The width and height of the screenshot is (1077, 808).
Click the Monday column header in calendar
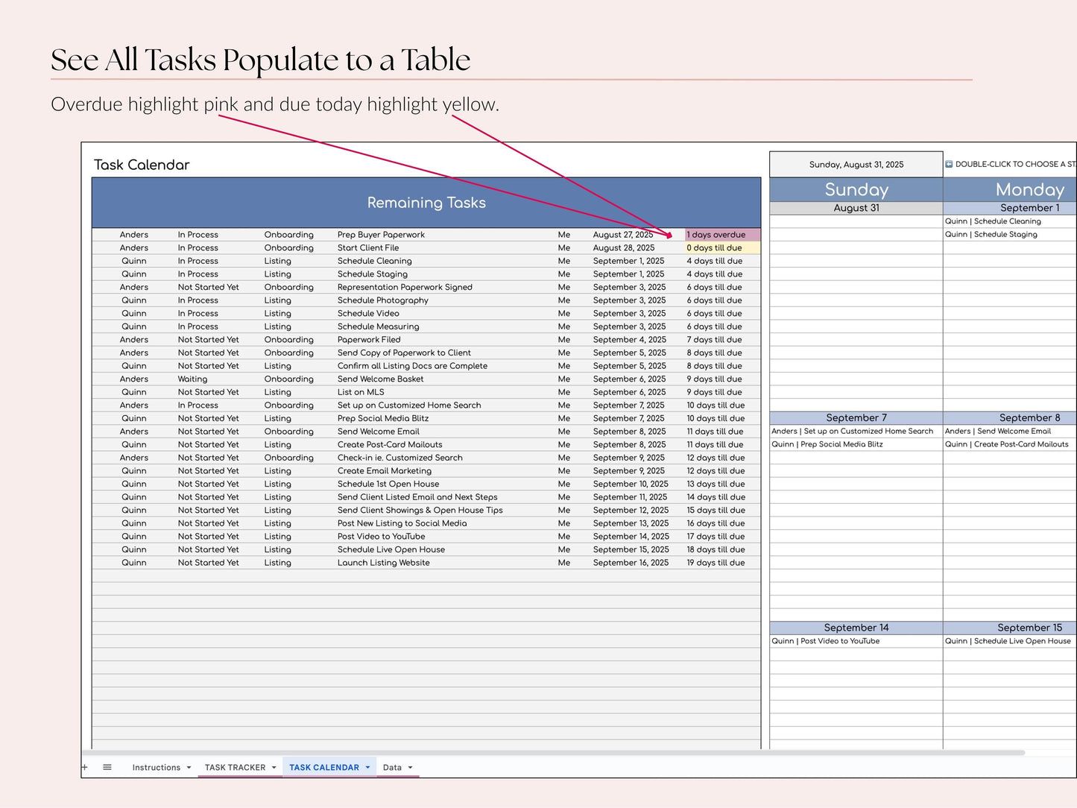point(1011,189)
